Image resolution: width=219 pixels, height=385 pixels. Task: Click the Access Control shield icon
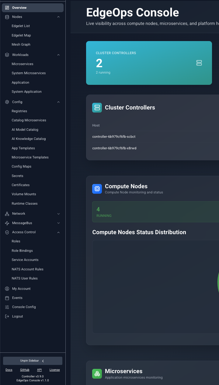click(7, 232)
